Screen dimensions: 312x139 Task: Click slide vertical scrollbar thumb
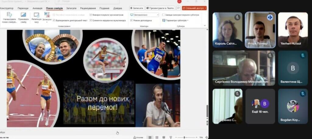(207, 111)
